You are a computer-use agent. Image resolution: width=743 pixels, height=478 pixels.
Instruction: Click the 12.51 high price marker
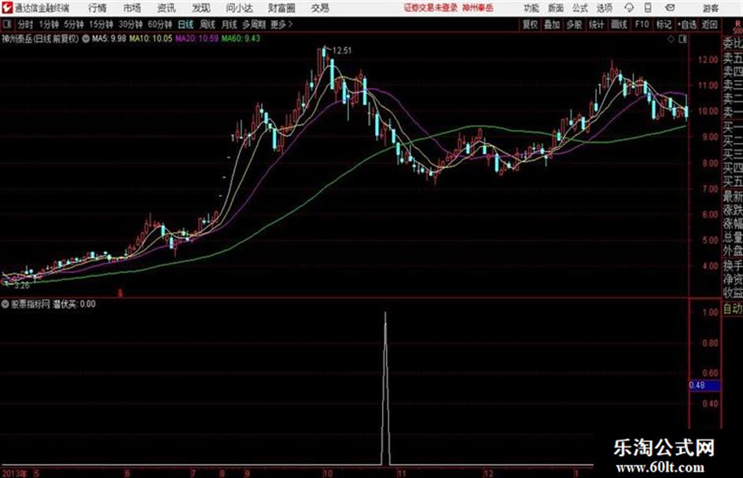point(342,51)
